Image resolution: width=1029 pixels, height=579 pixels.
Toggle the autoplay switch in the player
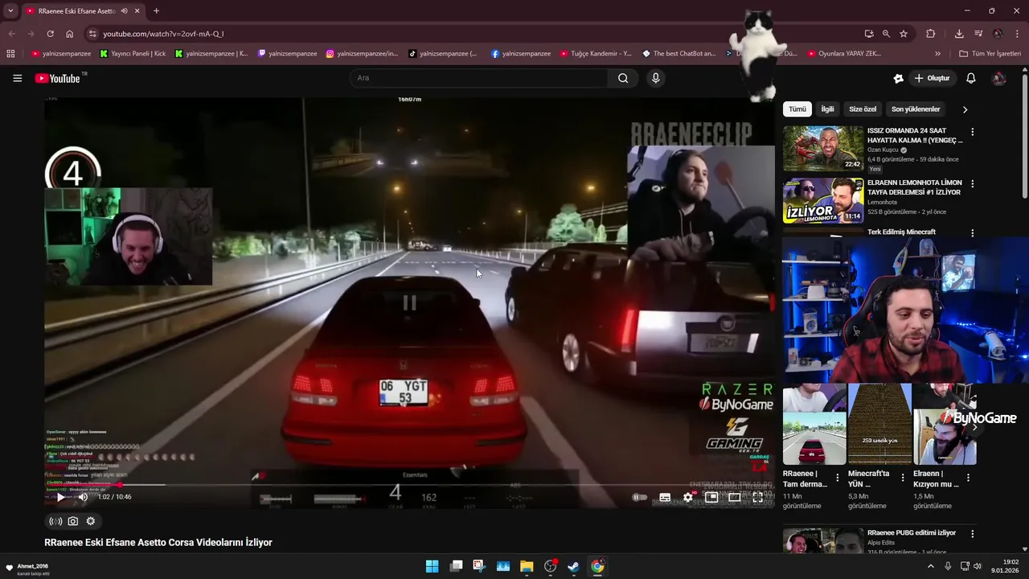(x=640, y=497)
